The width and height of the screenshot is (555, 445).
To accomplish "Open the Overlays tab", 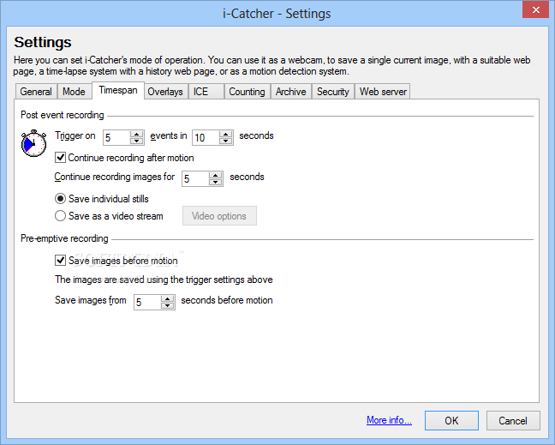I will click(x=165, y=92).
